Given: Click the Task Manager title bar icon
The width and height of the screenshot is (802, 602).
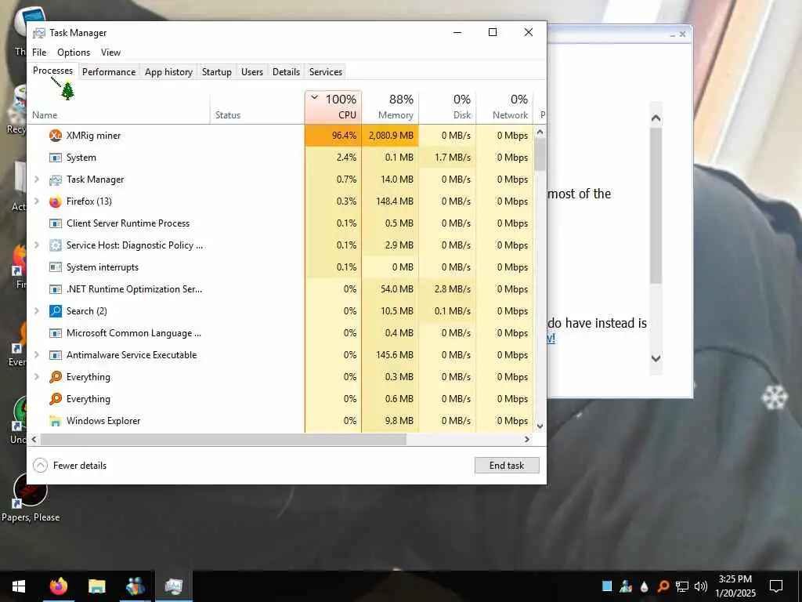Looking at the screenshot, I should pyautogui.click(x=39, y=33).
